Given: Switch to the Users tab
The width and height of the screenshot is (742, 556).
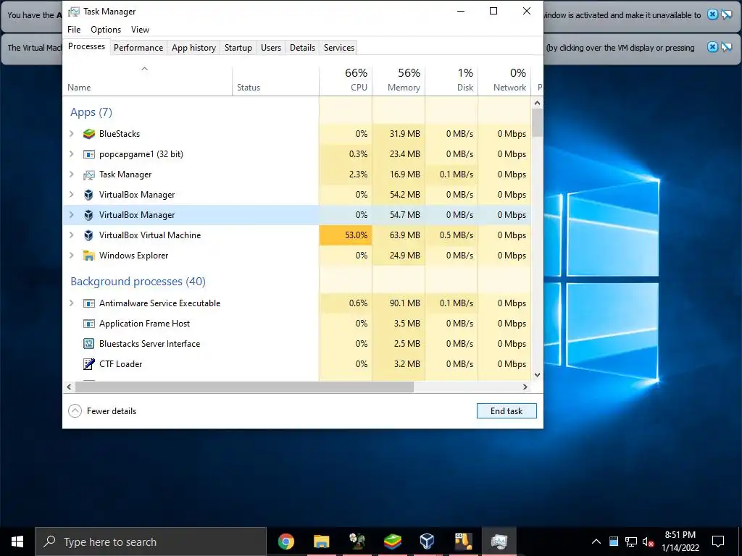Looking at the screenshot, I should point(271,48).
